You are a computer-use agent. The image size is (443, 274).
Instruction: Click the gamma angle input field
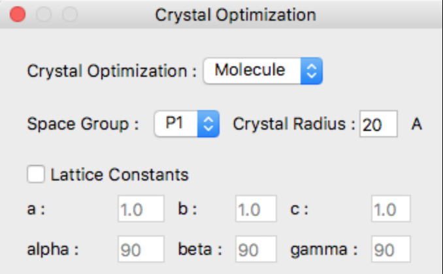(391, 249)
